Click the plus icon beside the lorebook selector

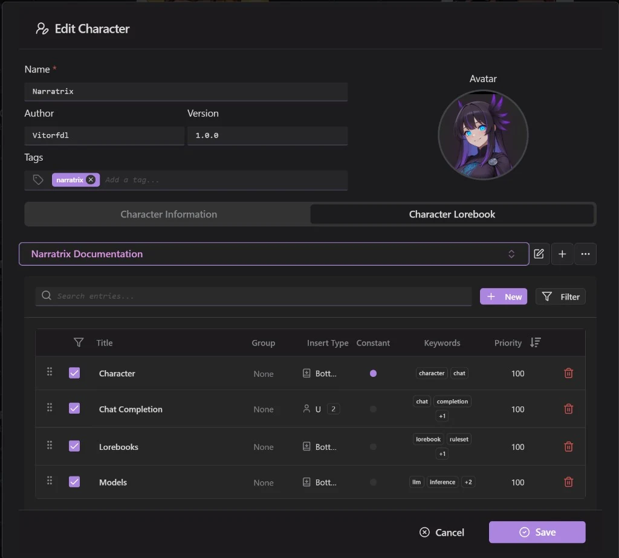[562, 254]
